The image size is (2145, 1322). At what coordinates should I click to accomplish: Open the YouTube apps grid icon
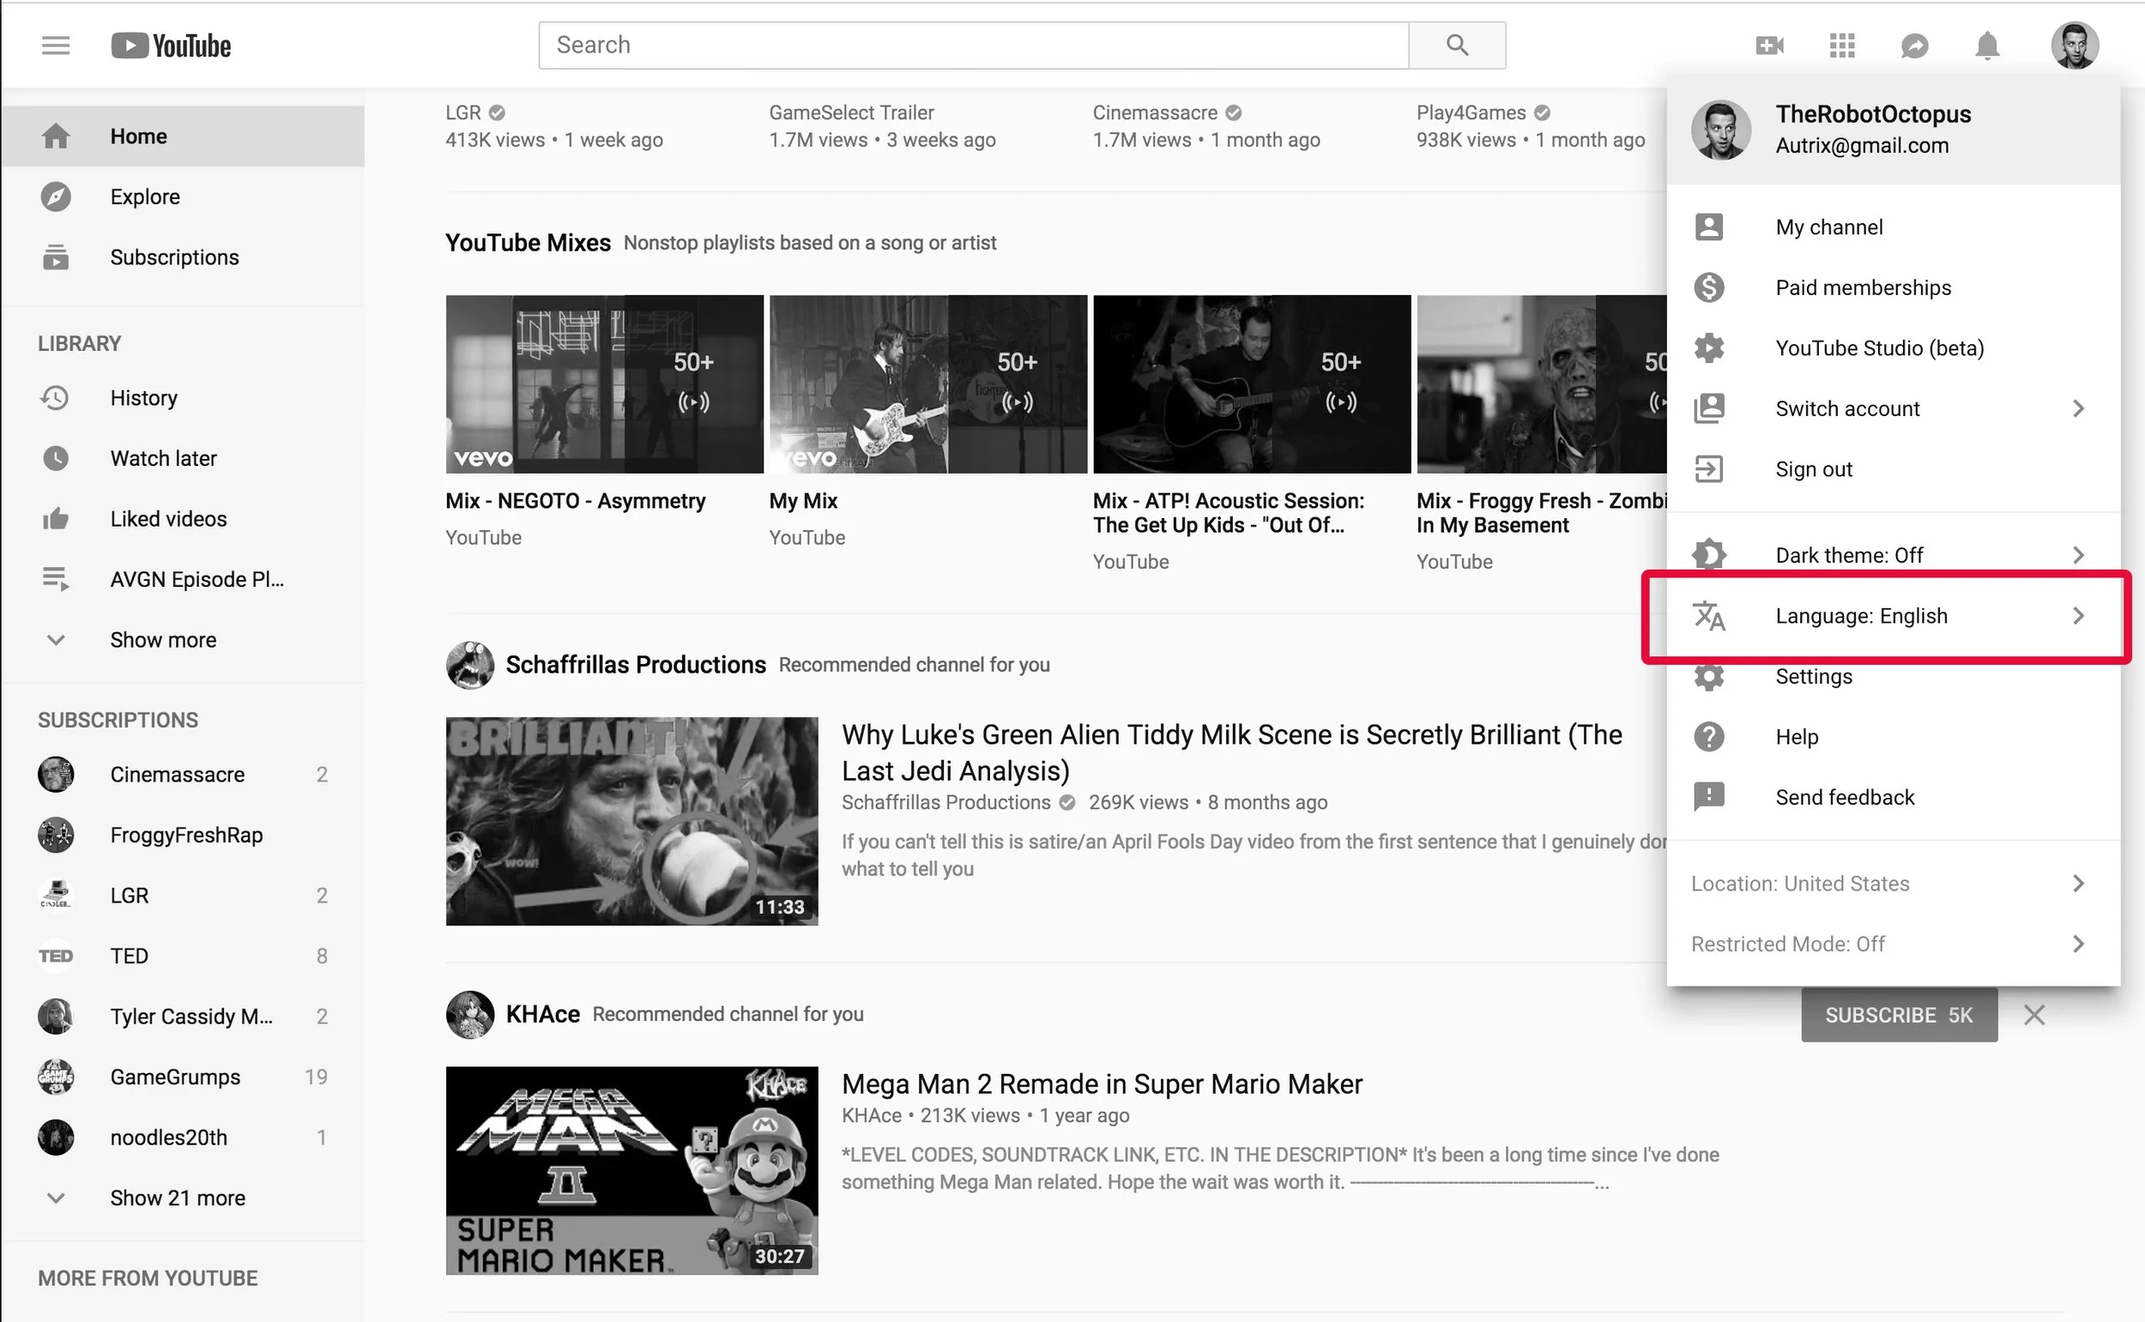coord(1841,45)
